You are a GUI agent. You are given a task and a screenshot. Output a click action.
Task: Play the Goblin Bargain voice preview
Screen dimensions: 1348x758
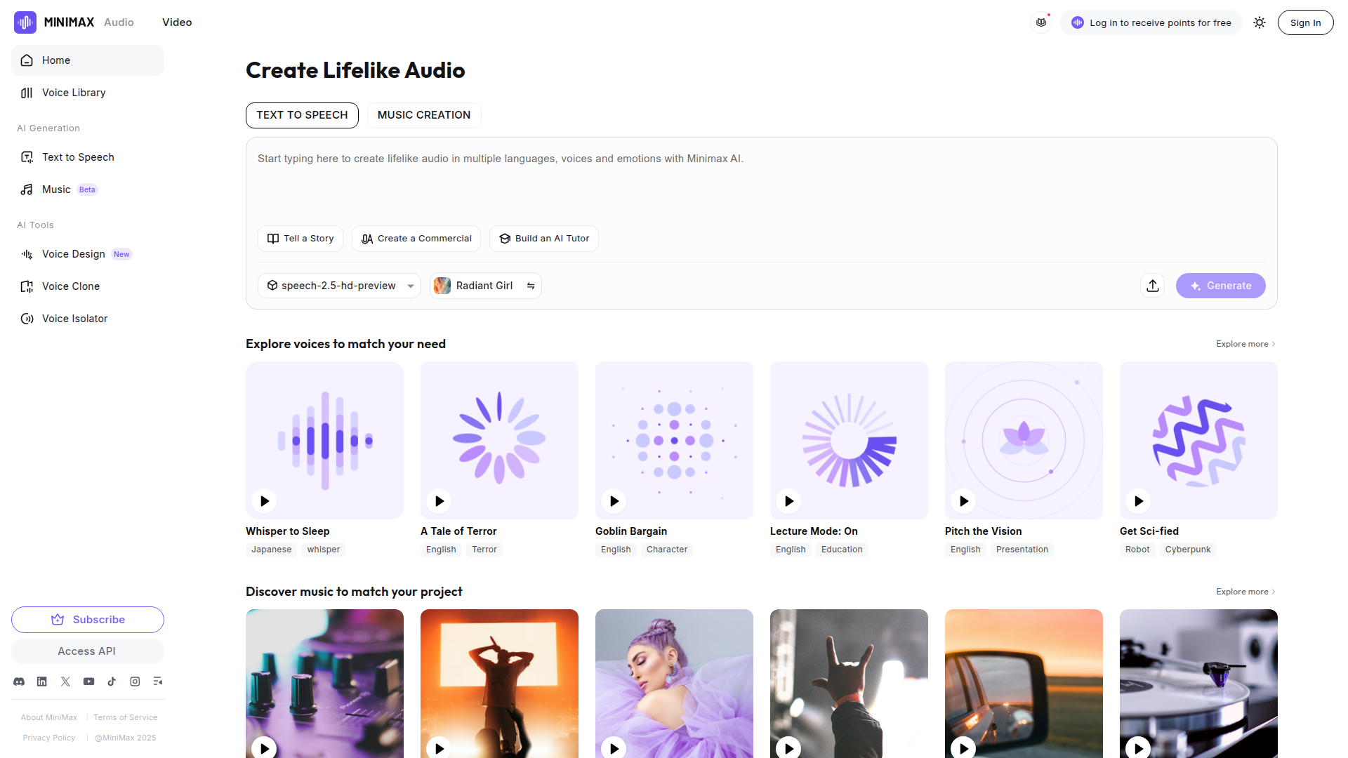tap(614, 501)
